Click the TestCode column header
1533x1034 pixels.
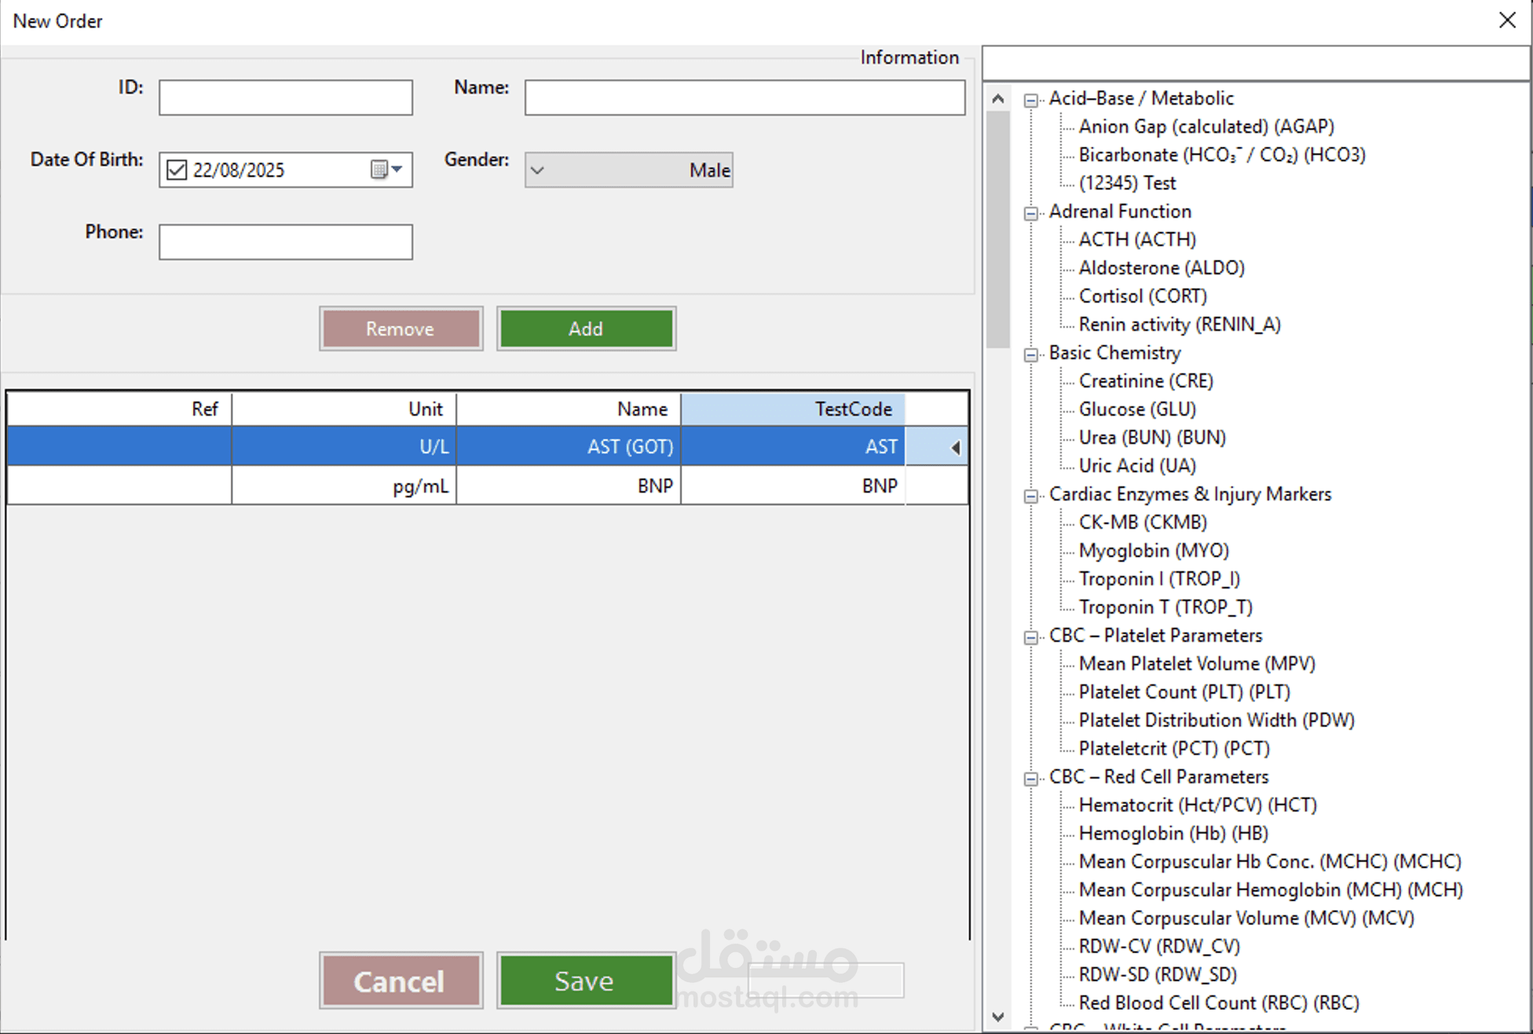point(793,409)
